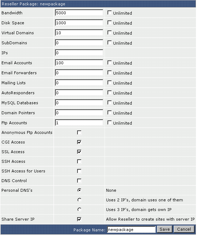197x236 pixels.
Task: Click the MySQL Databases input box
Action: [79, 103]
